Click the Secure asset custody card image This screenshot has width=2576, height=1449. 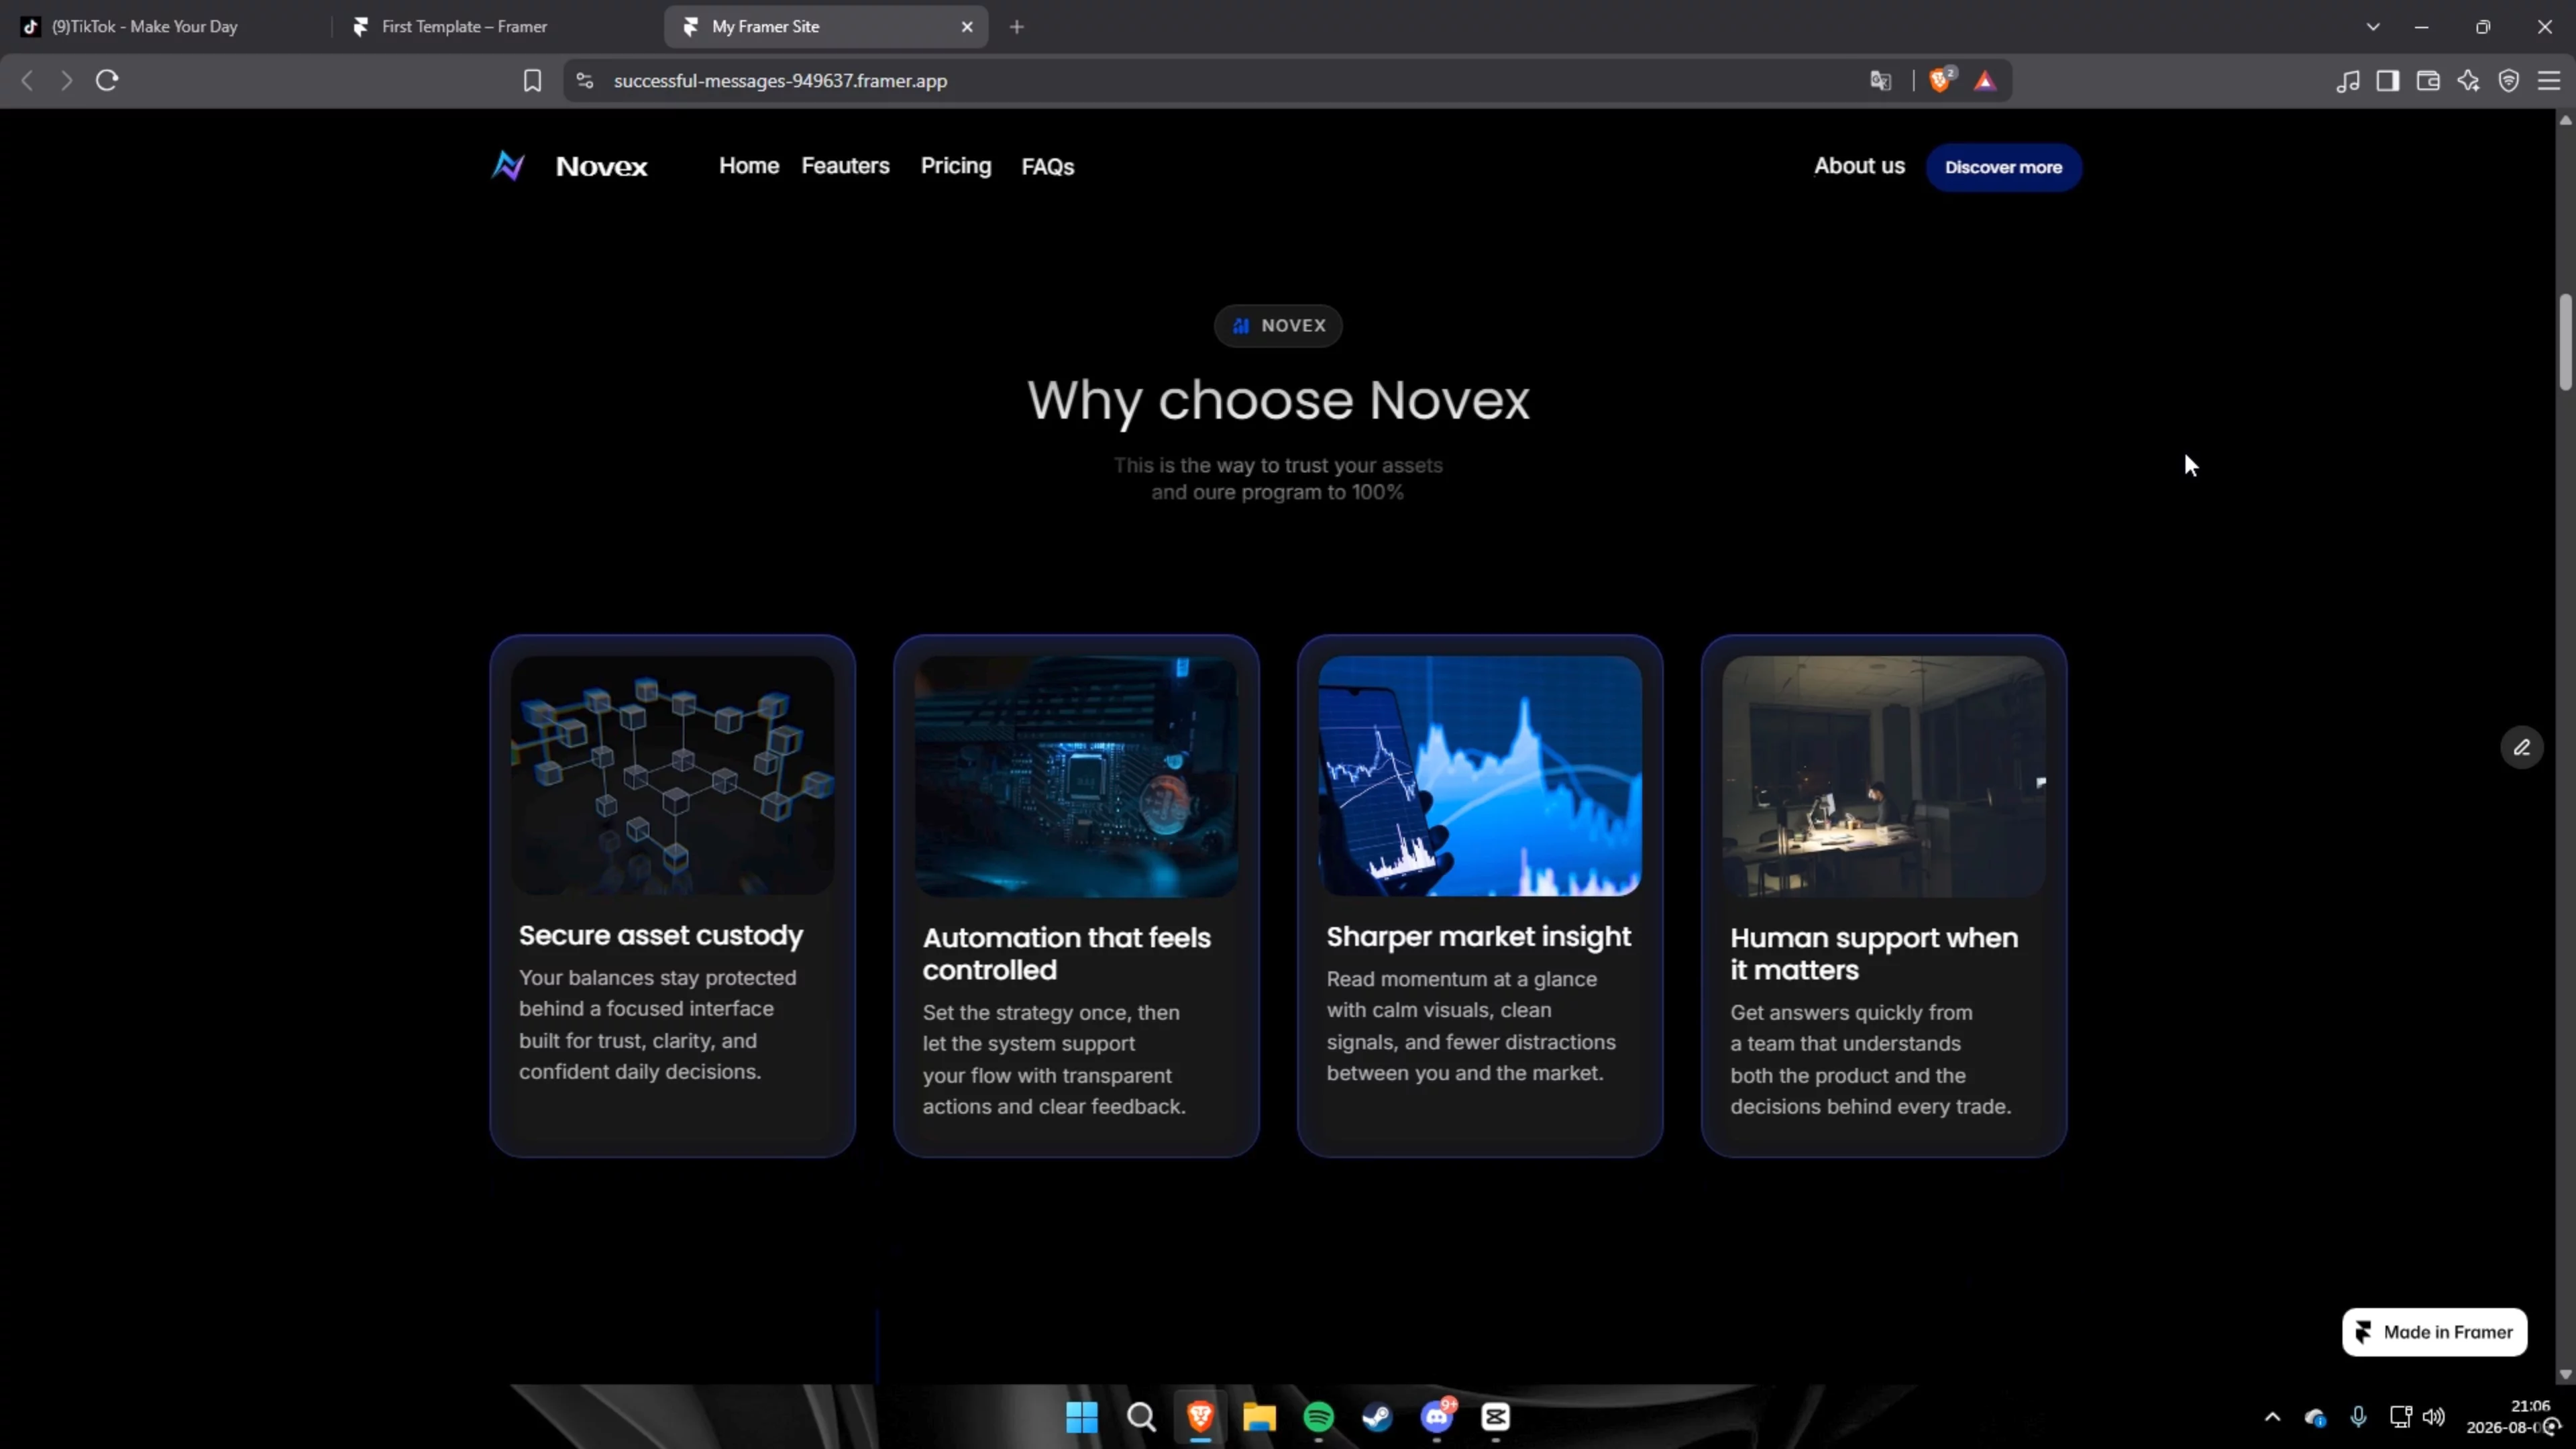tap(672, 776)
